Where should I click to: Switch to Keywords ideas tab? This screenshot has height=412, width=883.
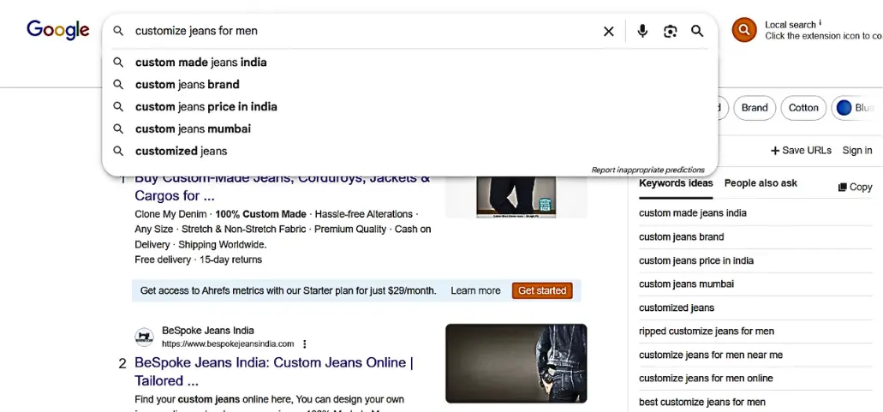point(676,183)
